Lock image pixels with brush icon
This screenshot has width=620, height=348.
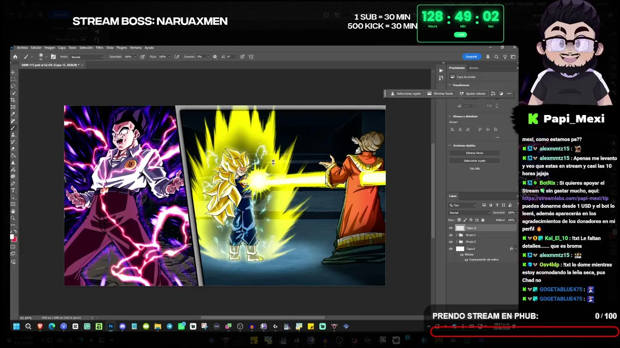465,220
